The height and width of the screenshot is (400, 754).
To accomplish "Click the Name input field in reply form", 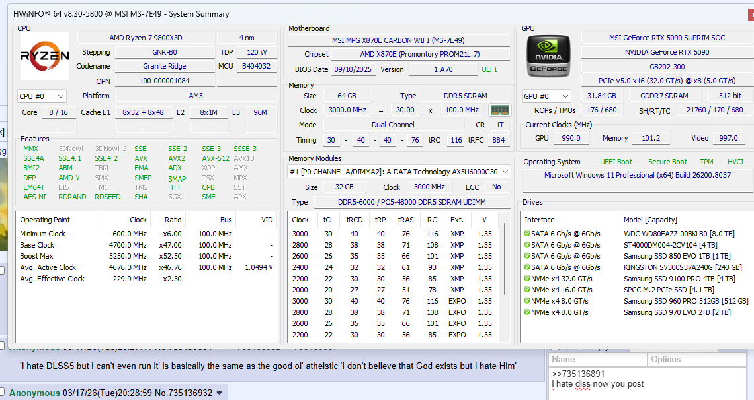I will (597, 360).
